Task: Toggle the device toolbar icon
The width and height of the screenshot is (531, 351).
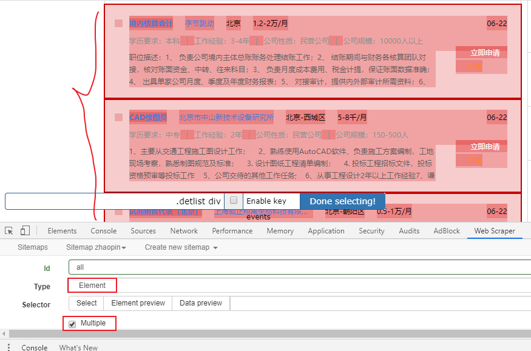Action: click(x=24, y=230)
